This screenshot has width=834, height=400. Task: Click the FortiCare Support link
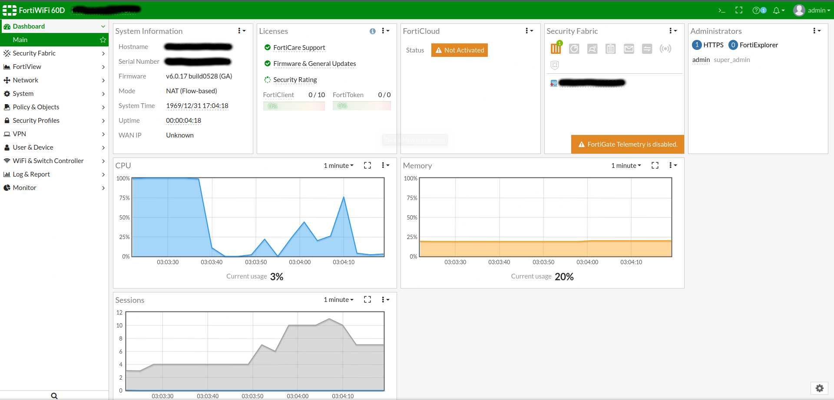coord(299,47)
